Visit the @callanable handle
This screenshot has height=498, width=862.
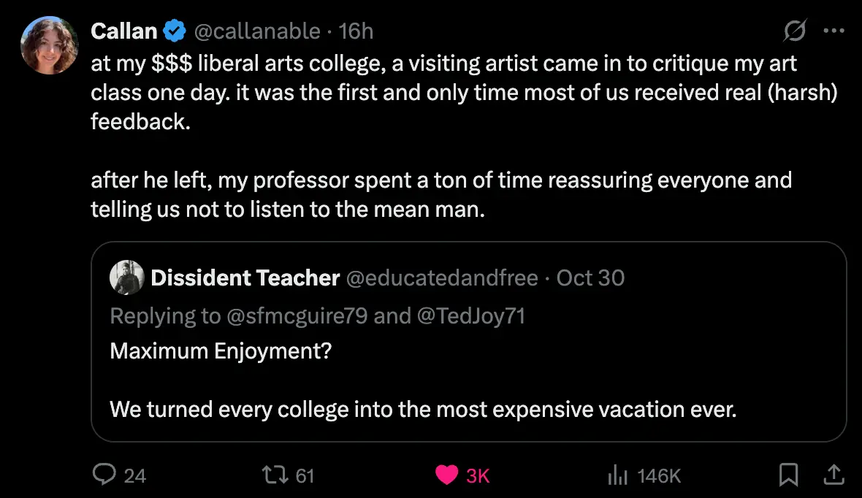(x=256, y=31)
